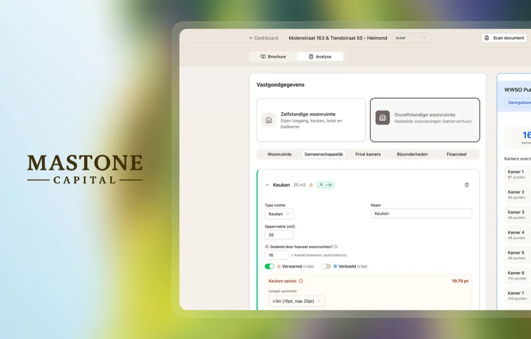531x339 pixels.
Task: Click the +16 shared residents badge
Action: (x=325, y=185)
